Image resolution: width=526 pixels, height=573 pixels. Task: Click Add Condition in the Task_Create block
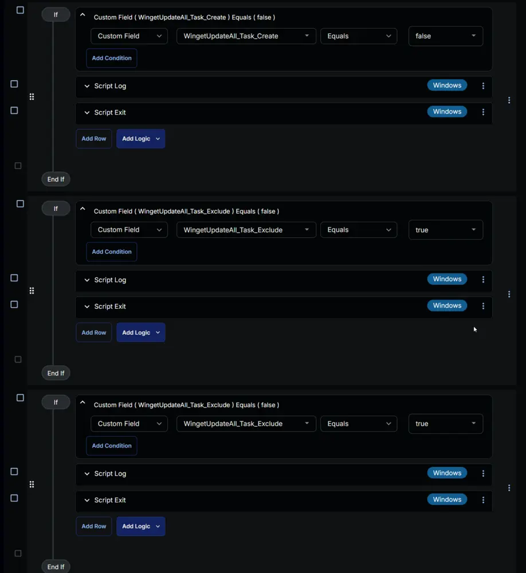(x=112, y=58)
